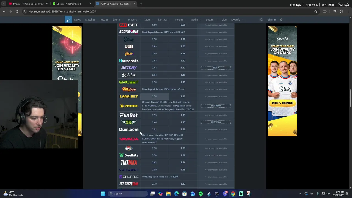Open the browser extensions puzzle icon
Viewport: 352px width, 198px height.
tap(325, 12)
